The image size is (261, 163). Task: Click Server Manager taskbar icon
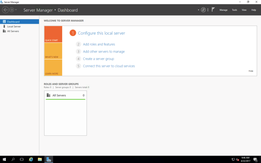pos(49,159)
